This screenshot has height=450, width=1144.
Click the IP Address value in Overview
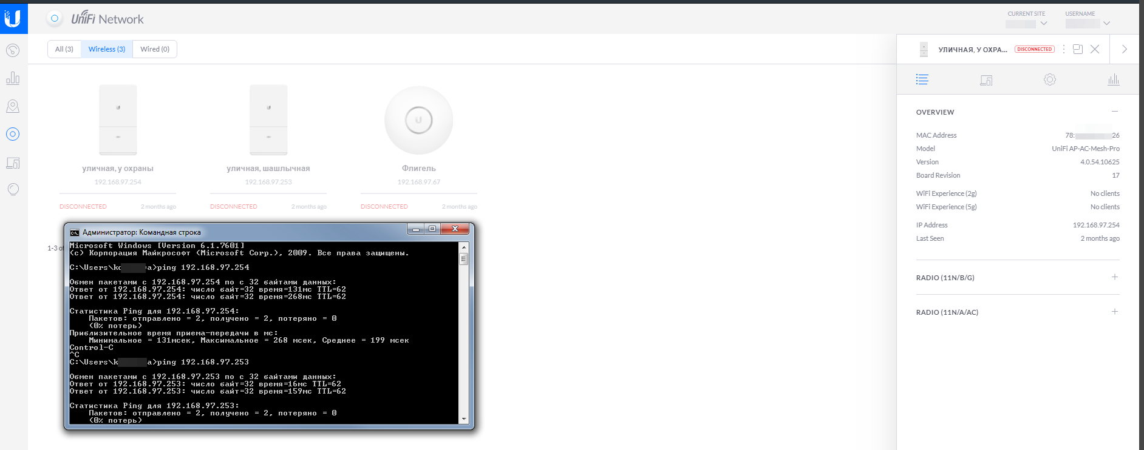1096,225
